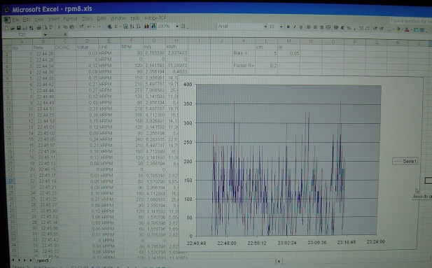Screen dimensions: 432x268
Task: Toggle Bold formatting
Action: tap(288, 27)
